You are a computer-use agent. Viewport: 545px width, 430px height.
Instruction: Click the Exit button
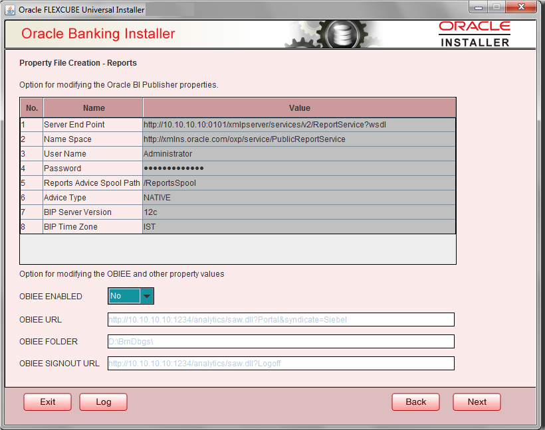pos(48,402)
